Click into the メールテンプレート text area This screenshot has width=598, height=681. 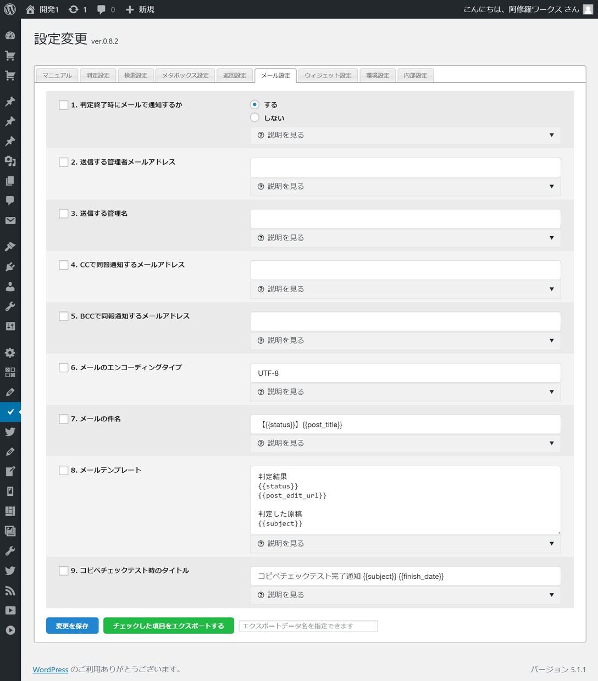click(406, 500)
